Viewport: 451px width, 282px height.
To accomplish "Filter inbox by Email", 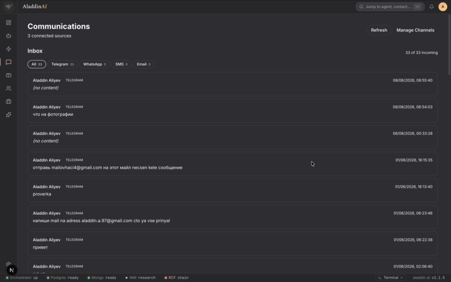I will pos(144,64).
